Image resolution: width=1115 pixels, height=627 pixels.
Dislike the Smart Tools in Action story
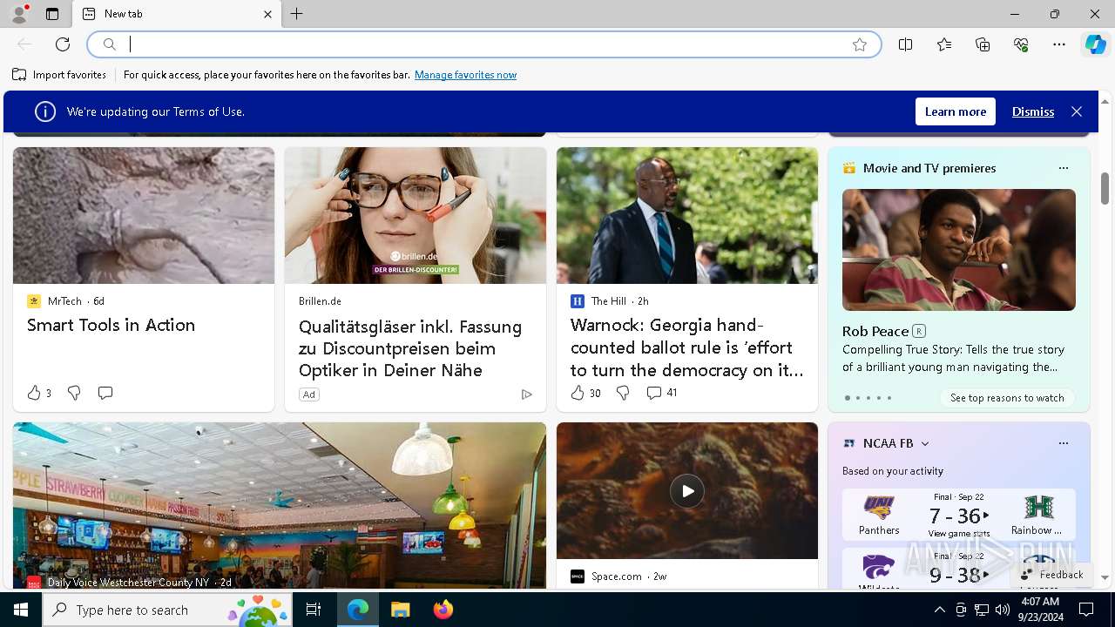coord(74,393)
